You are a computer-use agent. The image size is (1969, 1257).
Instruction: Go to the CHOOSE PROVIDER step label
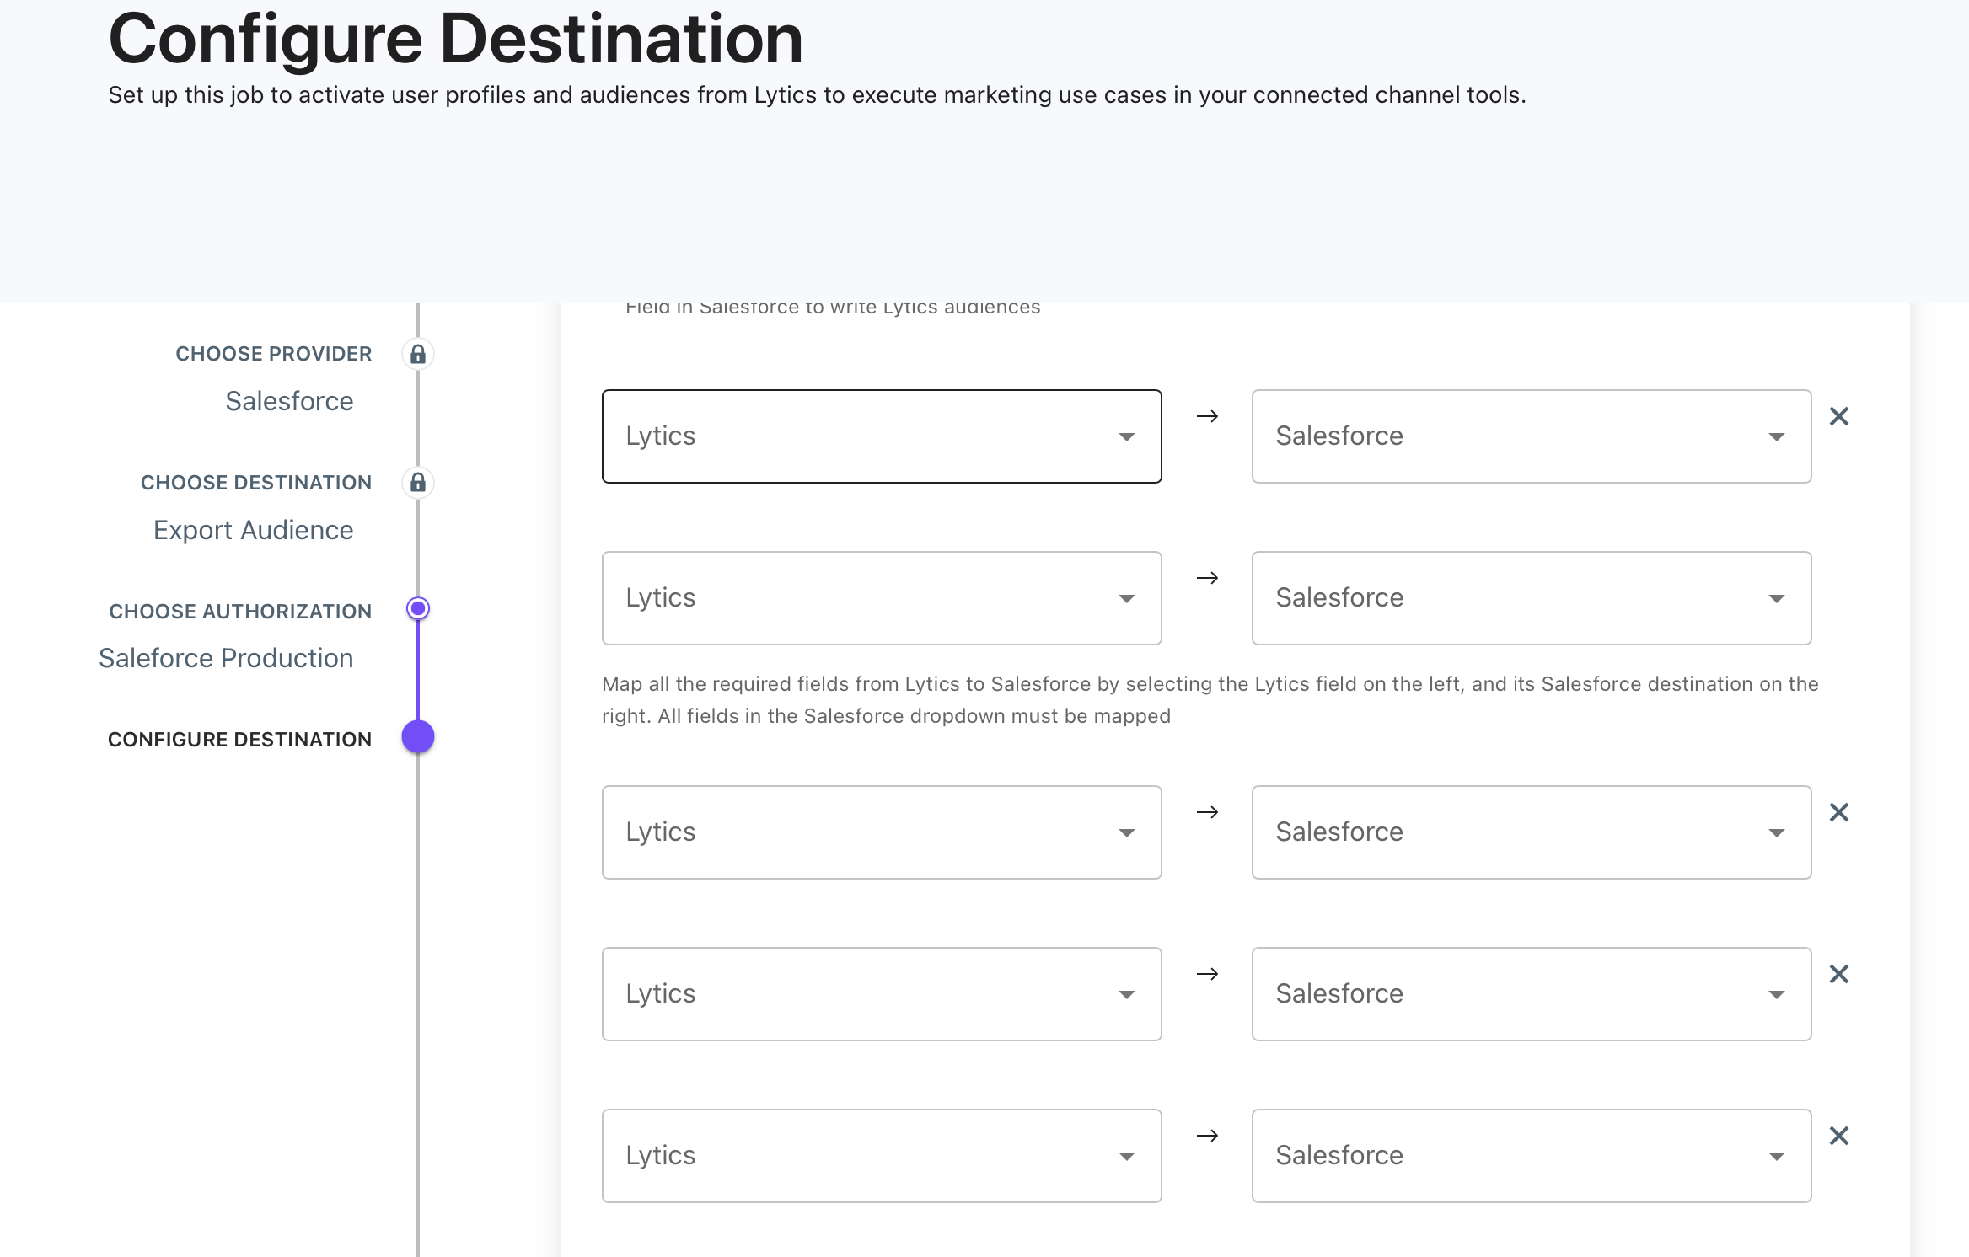click(273, 354)
